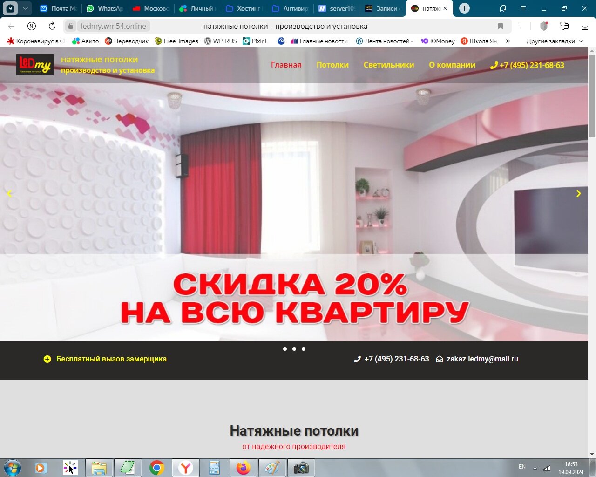Open the Yandex Browser hamburger menu
Image resolution: width=596 pixels, height=477 pixels.
[523, 8]
